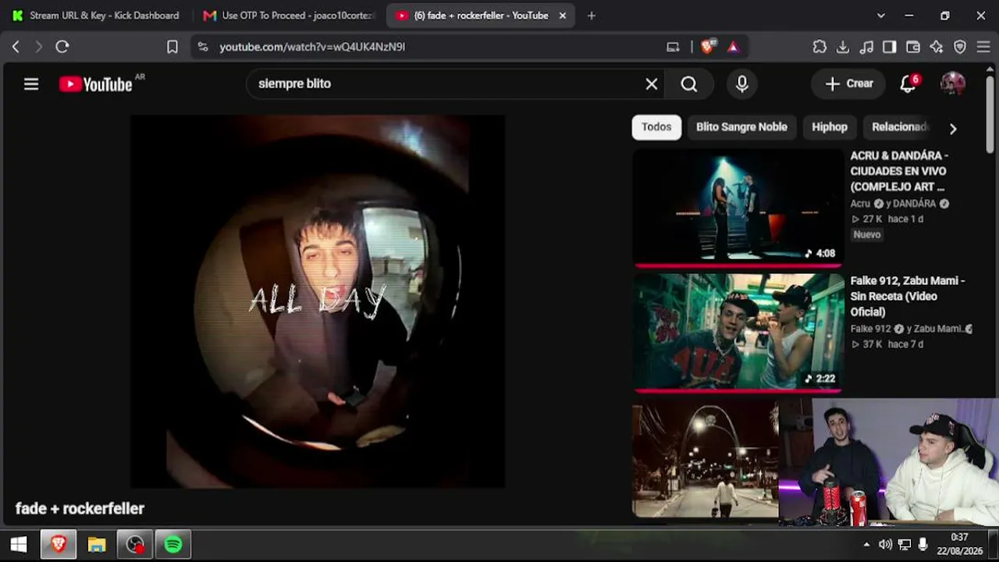This screenshot has width=999, height=562.
Task: Play the Sin Receta video thumbnail
Action: coord(738,332)
